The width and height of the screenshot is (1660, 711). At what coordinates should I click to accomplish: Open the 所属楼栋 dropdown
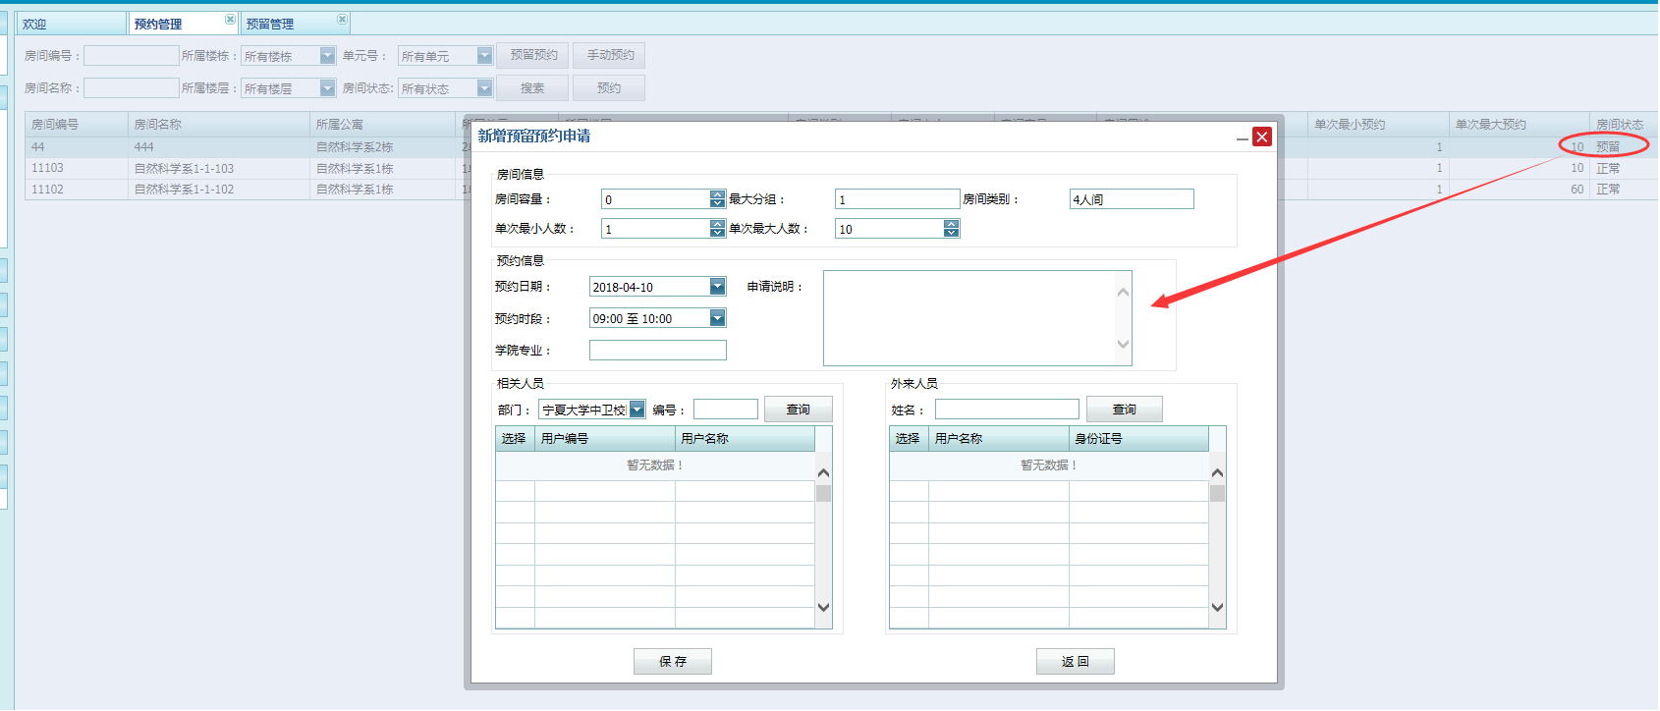click(x=327, y=56)
